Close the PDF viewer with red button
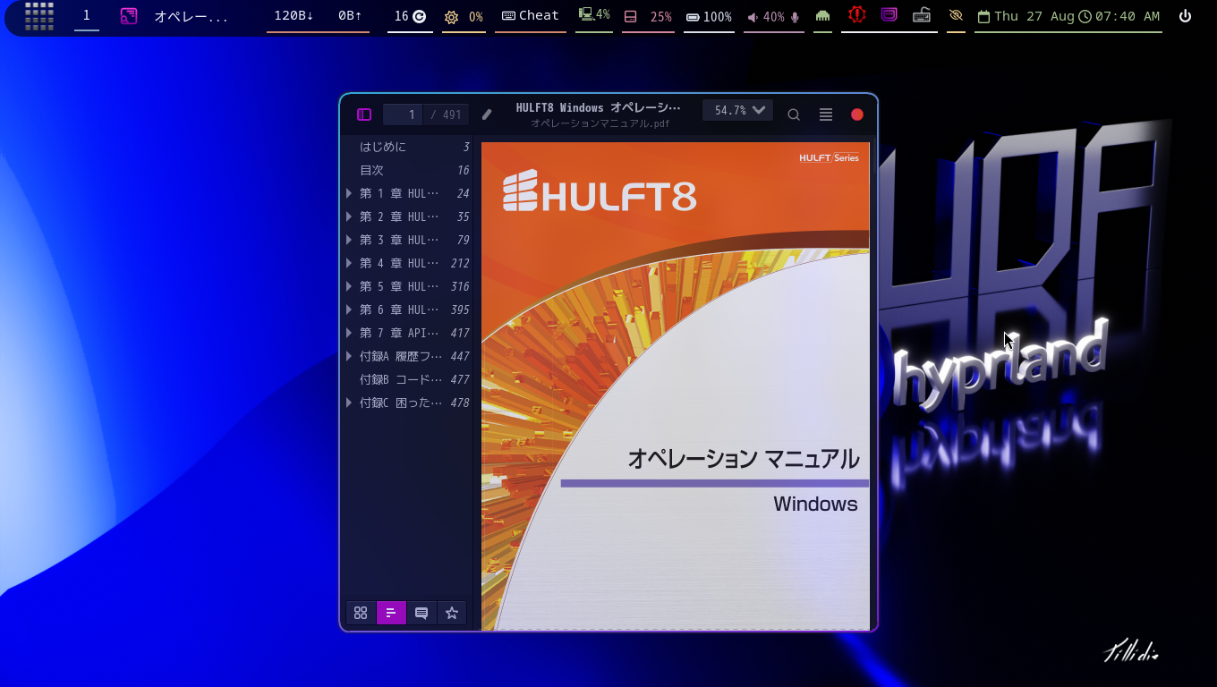Image resolution: width=1217 pixels, height=687 pixels. [857, 114]
